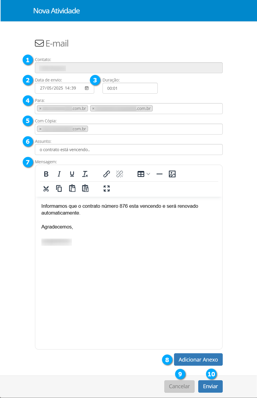Insert horizontal line into message
This screenshot has height=398, width=257.
160,174
